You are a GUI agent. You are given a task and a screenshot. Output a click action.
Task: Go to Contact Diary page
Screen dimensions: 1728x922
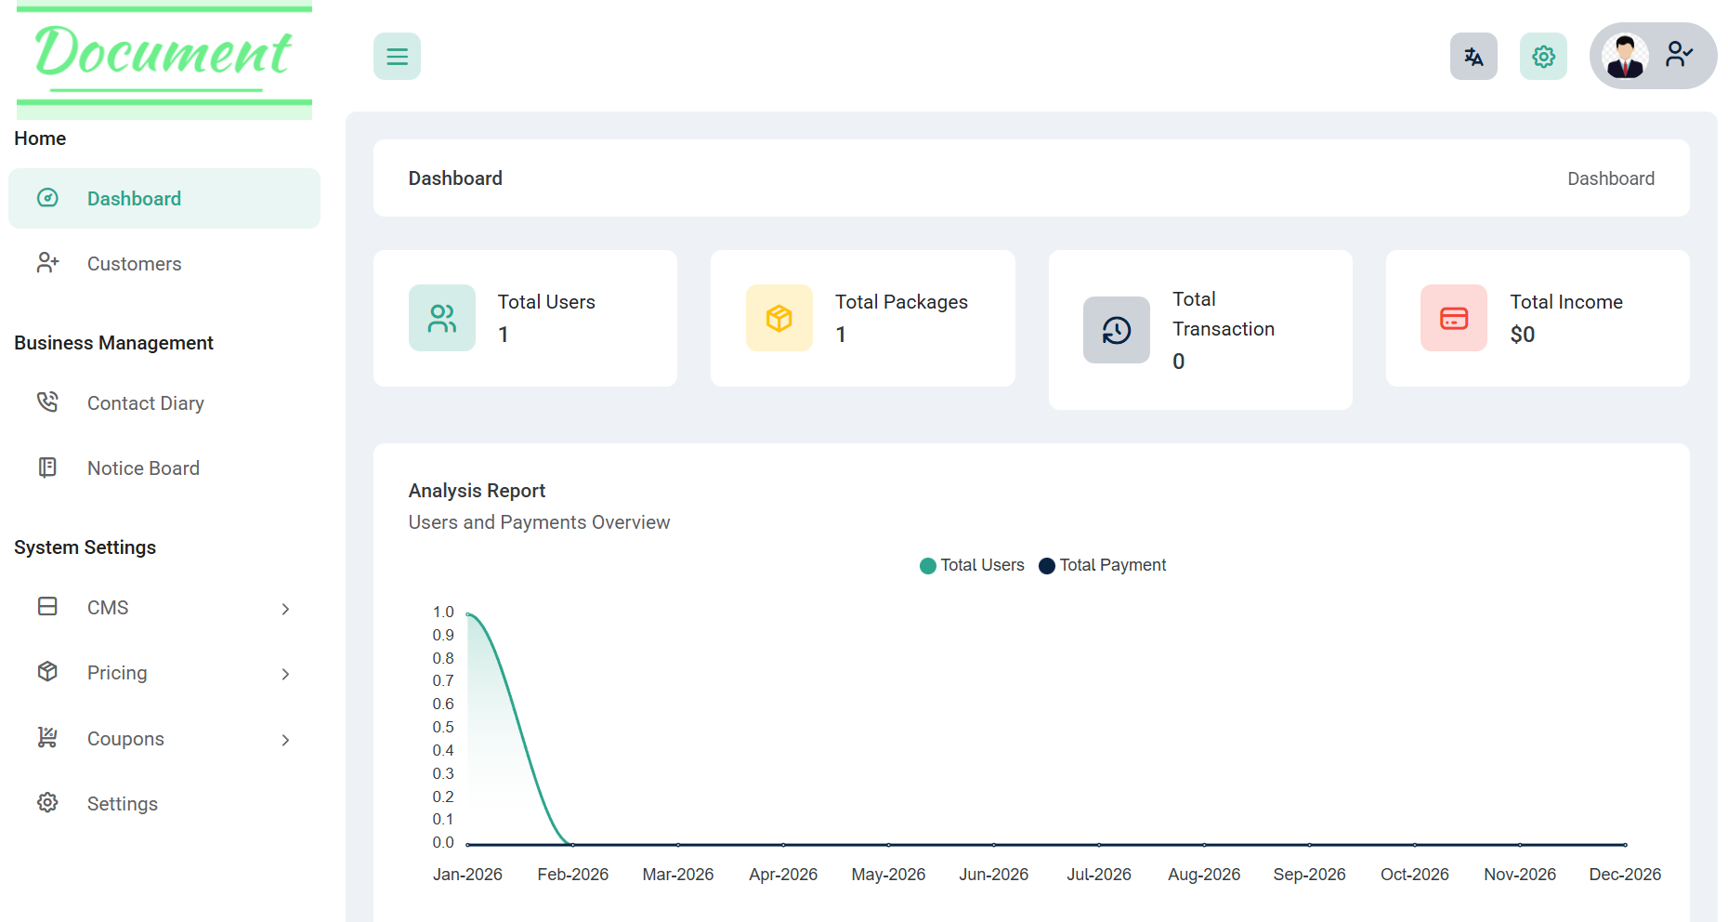[145, 403]
